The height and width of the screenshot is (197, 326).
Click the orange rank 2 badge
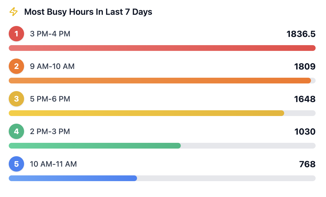click(16, 66)
